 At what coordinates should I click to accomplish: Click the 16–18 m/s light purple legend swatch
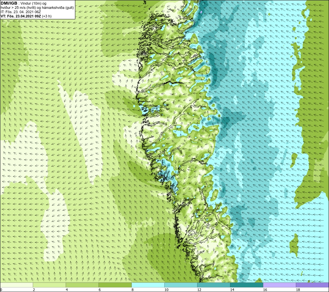(279, 285)
